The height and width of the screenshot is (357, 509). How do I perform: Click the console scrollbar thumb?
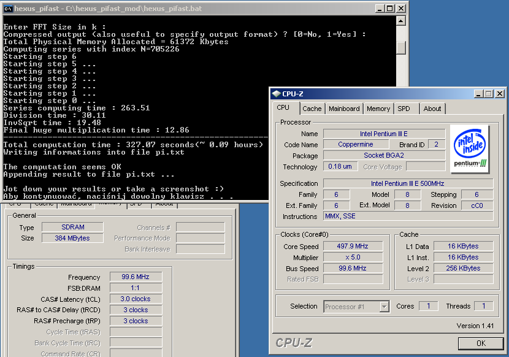pos(401,48)
